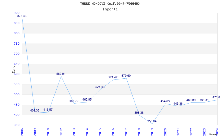
Task: Click the 461.81 data label
Action: pos(204,100)
